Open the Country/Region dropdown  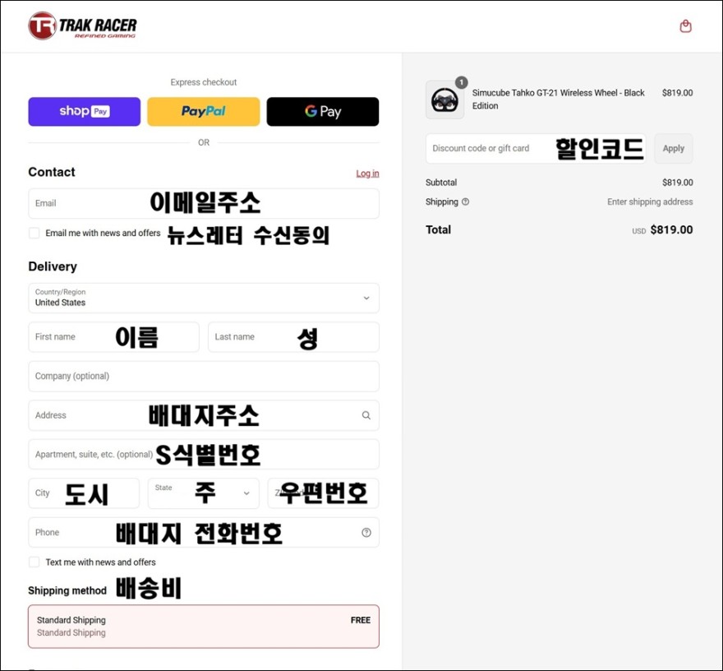204,298
